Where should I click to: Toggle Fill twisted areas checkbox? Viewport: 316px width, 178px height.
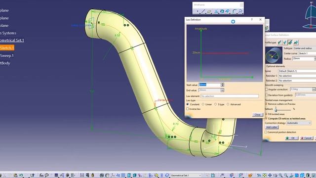coord(266,114)
